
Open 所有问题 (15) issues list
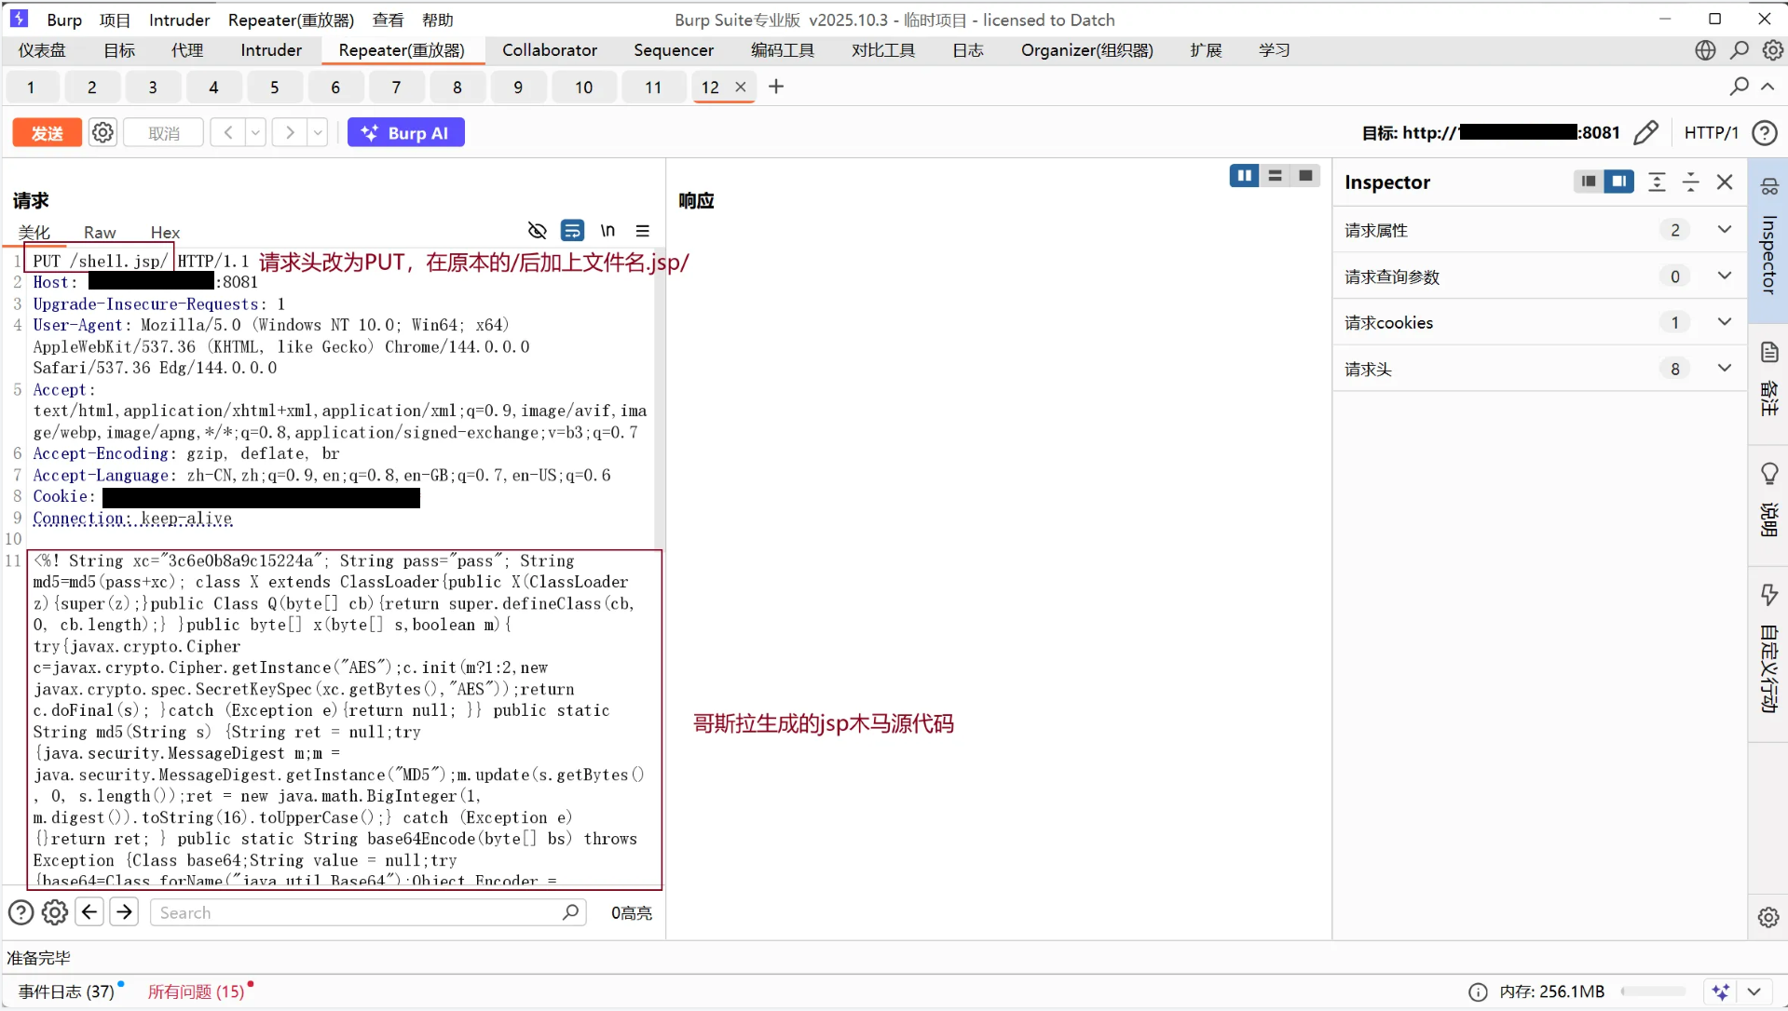pos(196,991)
